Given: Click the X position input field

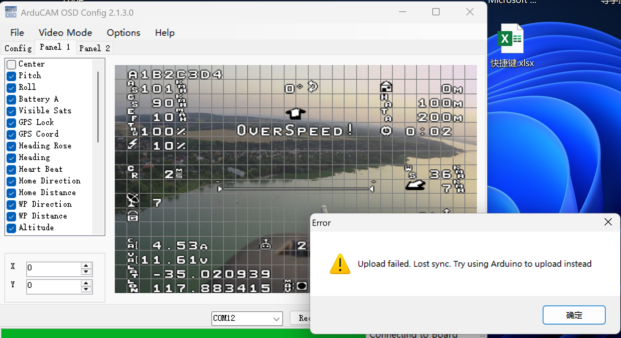Looking at the screenshot, I should point(54,269).
